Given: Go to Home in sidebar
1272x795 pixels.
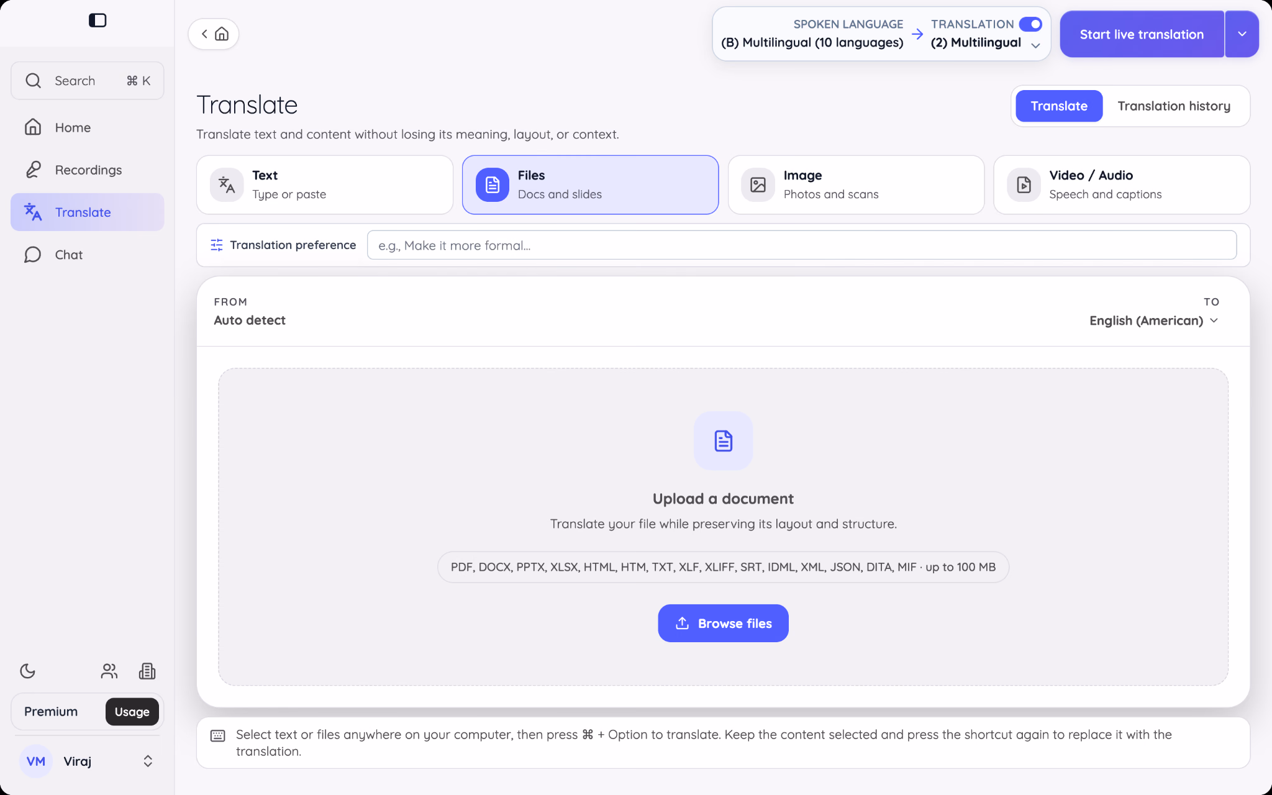Looking at the screenshot, I should [x=88, y=127].
